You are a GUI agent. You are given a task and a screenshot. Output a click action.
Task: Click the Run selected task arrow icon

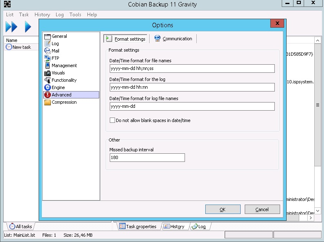click(28, 27)
